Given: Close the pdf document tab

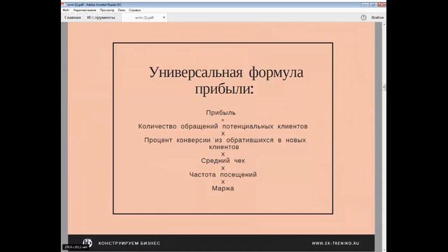Looking at the screenshot, I should click(164, 17).
